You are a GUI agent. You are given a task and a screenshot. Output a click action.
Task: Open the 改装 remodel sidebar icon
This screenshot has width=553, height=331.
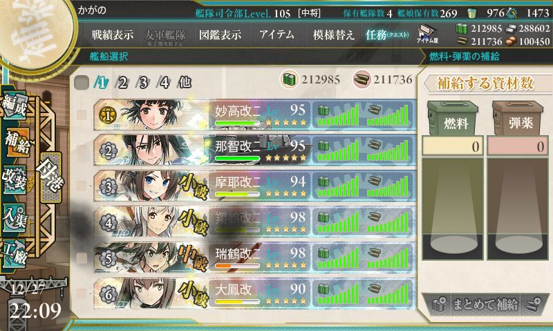(15, 179)
